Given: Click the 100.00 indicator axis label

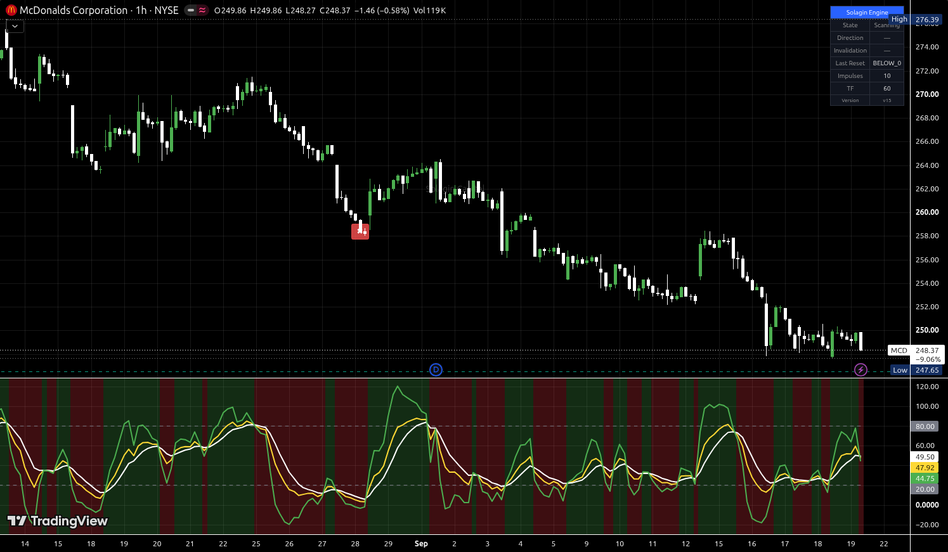Looking at the screenshot, I should [x=927, y=406].
